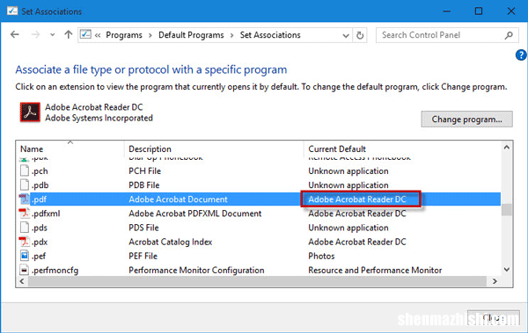
Task: Select the .perfmoncfg extension name
Action: (x=55, y=271)
